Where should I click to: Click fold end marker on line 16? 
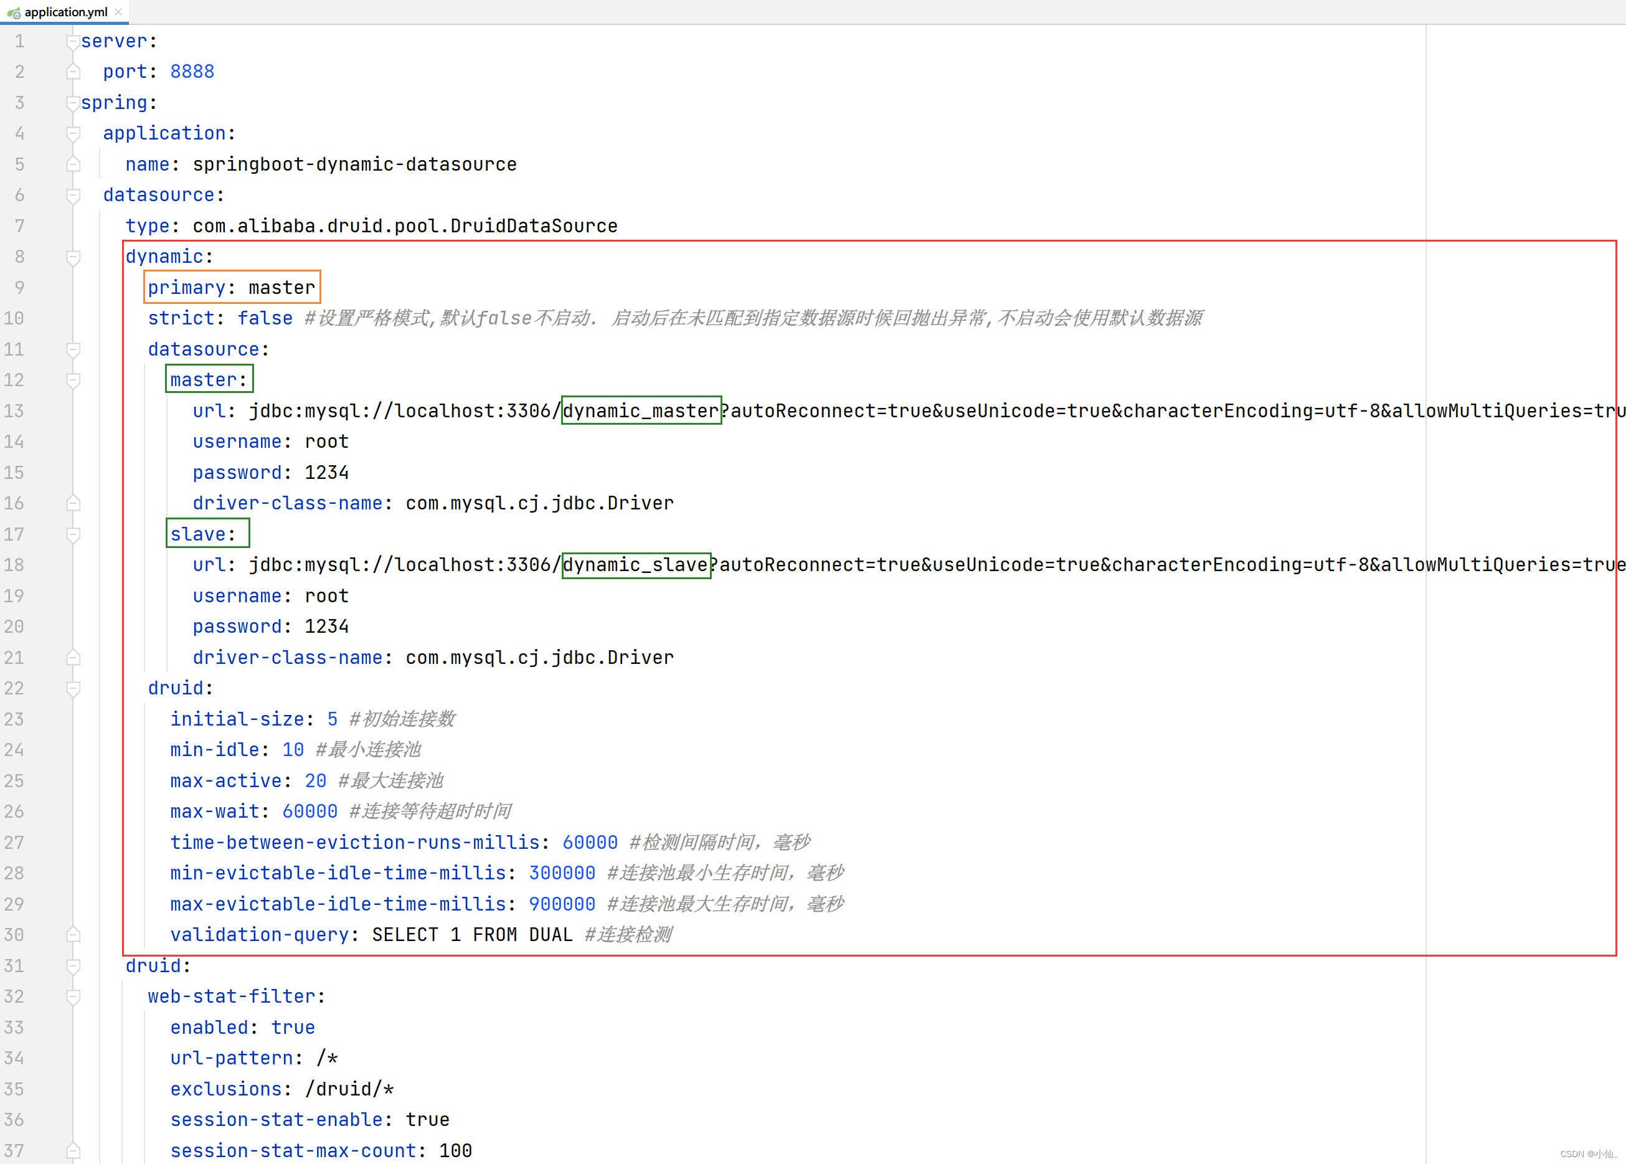[72, 503]
